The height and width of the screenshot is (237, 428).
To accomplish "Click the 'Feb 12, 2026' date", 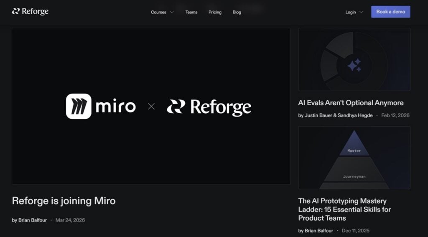I will pos(395,115).
